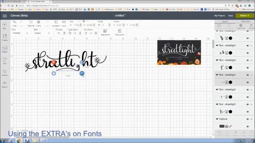
Task: Open the Style Regular dropdown
Action: click(x=42, y=33)
